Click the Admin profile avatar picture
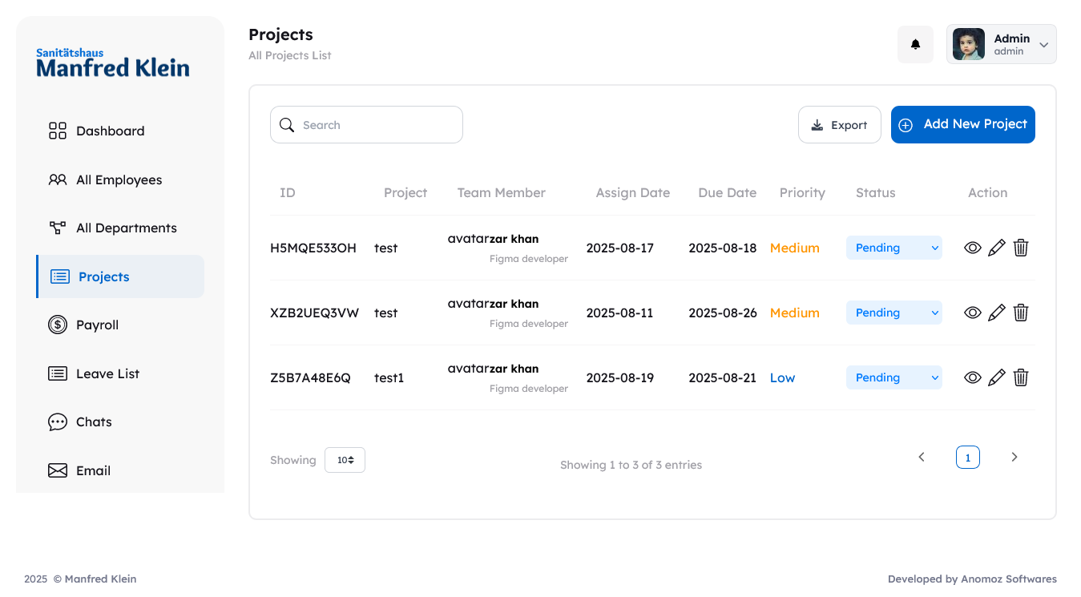This screenshot has height=597, width=1081. [968, 45]
